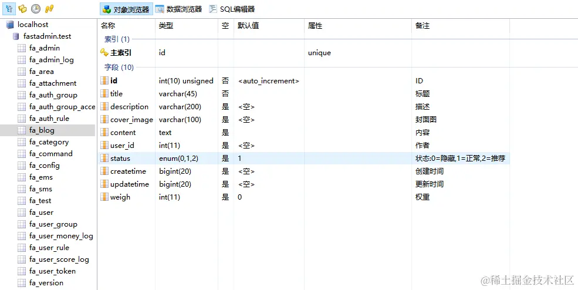Open the fa_test table
Screen dimensions: 578x290
(40, 201)
